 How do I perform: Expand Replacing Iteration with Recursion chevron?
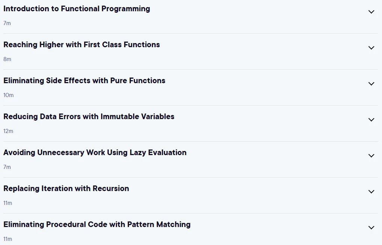point(371,192)
